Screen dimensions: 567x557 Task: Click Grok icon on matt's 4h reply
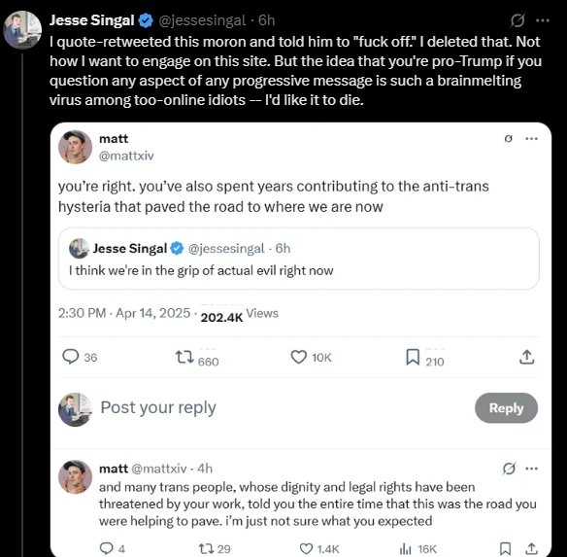[x=509, y=469]
